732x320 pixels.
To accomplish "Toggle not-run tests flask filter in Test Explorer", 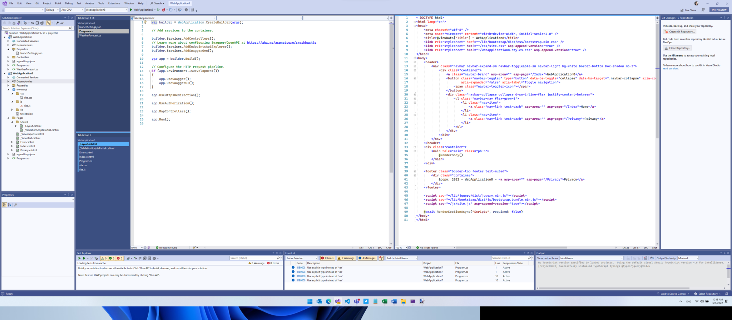I will tap(104, 258).
